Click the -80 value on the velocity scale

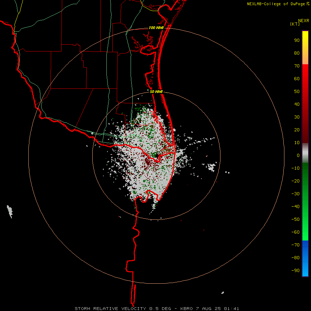point(295,258)
